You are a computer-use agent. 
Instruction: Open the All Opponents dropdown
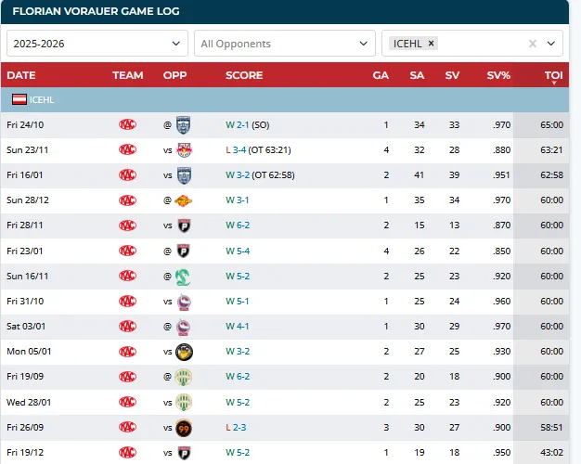point(285,44)
